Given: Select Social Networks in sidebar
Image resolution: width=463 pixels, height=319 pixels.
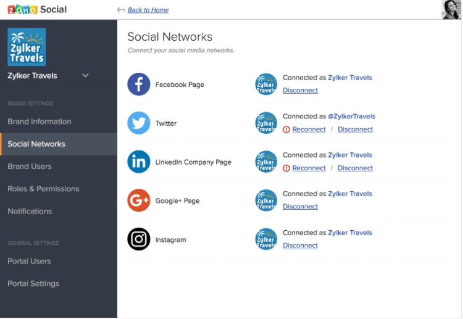Looking at the screenshot, I should click(36, 144).
